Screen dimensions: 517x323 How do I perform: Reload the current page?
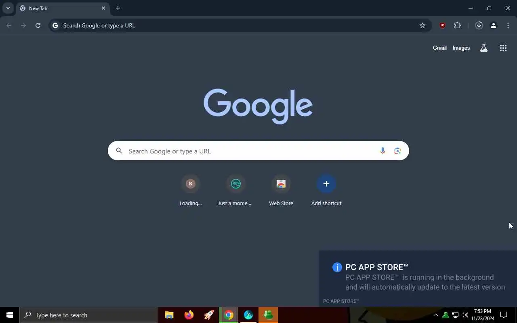(38, 25)
